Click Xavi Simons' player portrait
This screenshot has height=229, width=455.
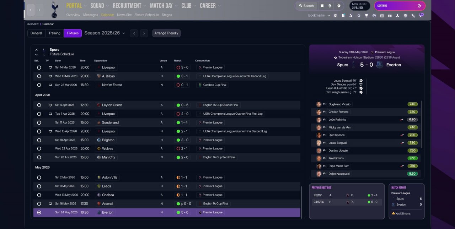coord(319,158)
